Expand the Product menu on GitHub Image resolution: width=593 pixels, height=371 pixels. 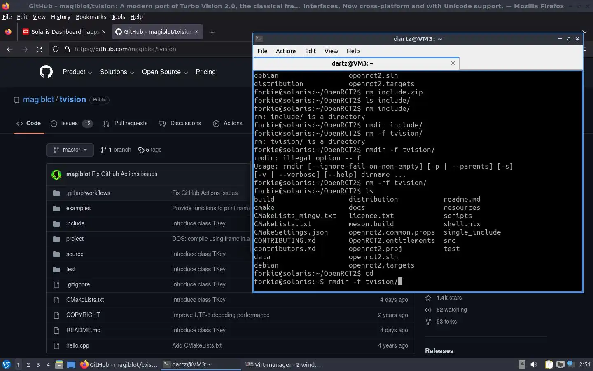click(x=77, y=72)
